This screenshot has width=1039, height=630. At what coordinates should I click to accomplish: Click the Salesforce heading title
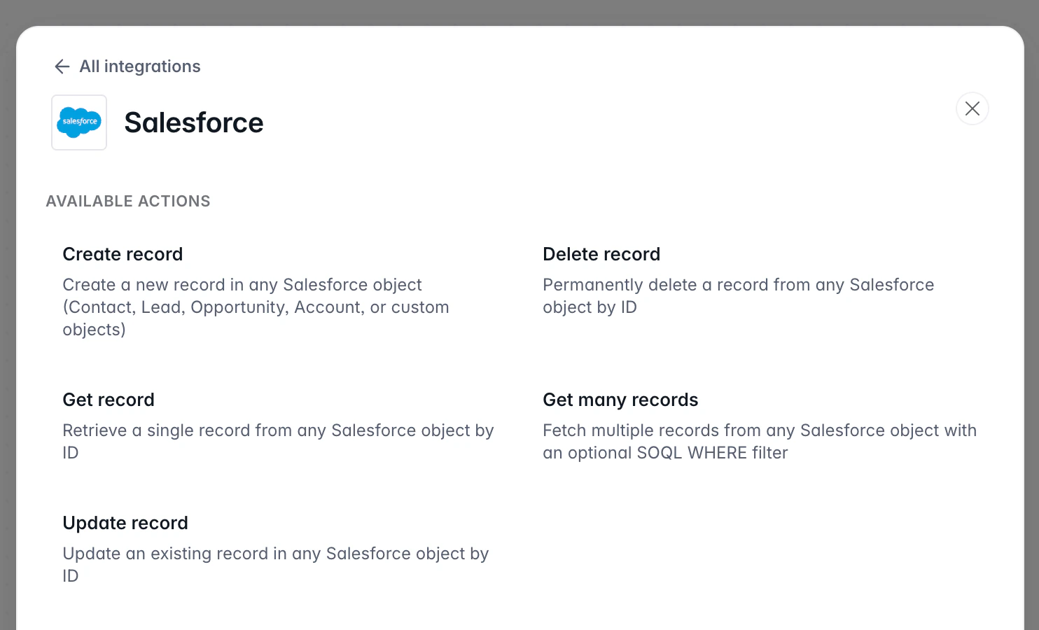194,122
